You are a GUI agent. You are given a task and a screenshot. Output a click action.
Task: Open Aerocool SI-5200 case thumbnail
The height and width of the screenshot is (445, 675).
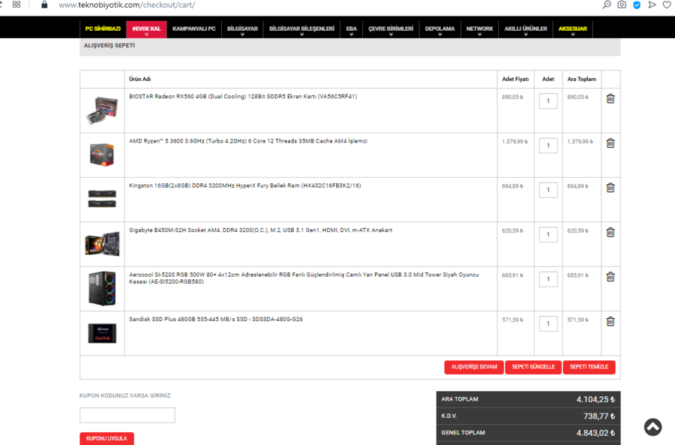102,288
